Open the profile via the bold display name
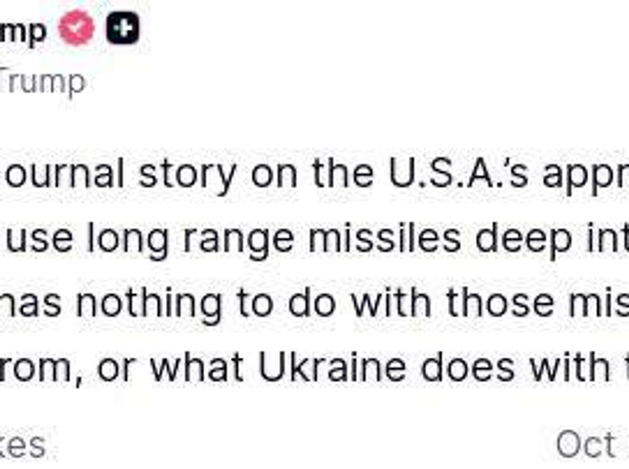 (23, 31)
